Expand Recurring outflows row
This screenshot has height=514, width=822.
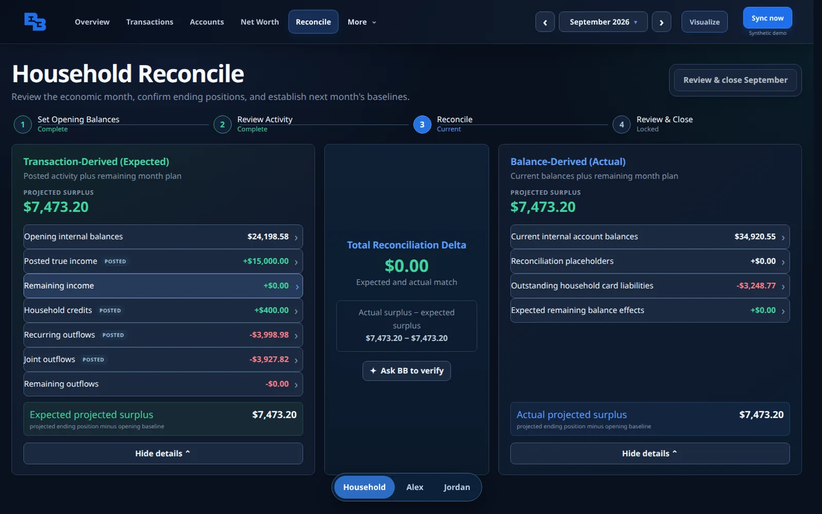click(163, 335)
